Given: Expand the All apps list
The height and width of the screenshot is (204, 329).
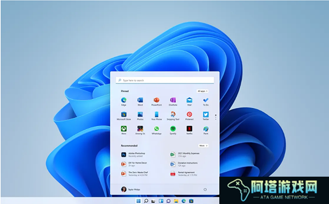Looking at the screenshot, I should [x=202, y=91].
